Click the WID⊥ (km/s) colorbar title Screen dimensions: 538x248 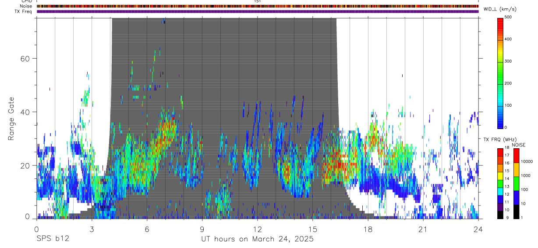pyautogui.click(x=499, y=9)
